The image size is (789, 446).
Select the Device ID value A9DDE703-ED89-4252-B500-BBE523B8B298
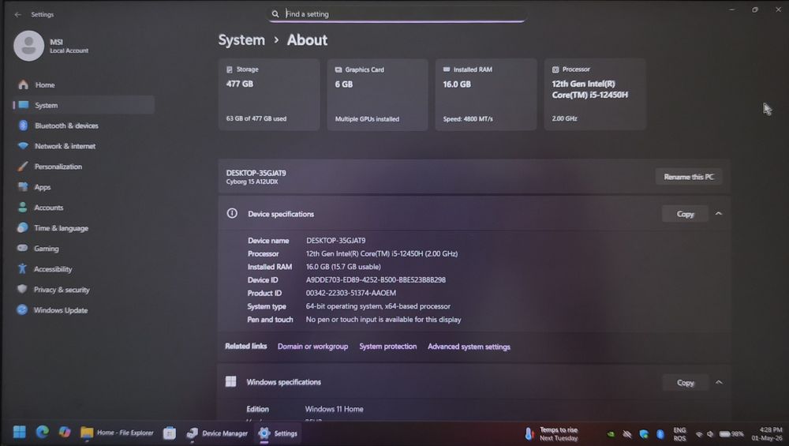click(376, 280)
